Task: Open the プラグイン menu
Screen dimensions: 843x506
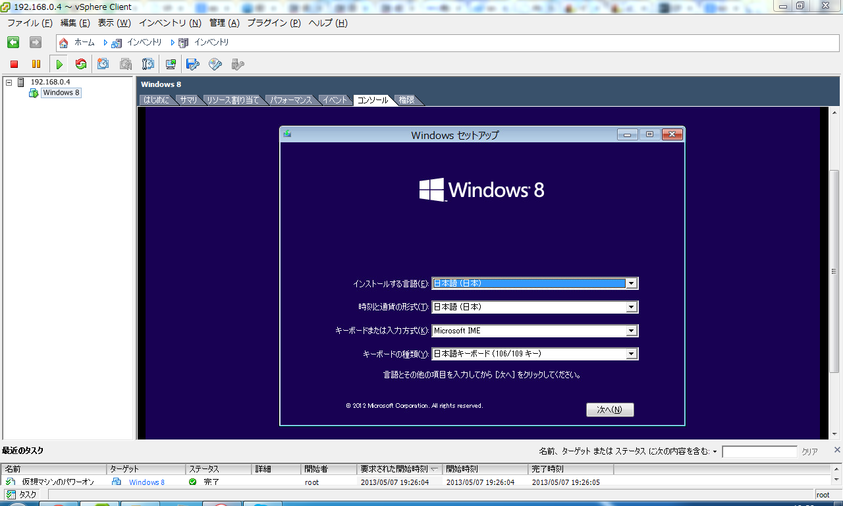Action: [274, 23]
